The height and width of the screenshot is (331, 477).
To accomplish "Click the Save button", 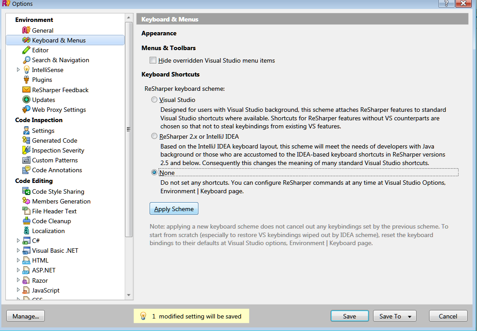I will tap(349, 316).
